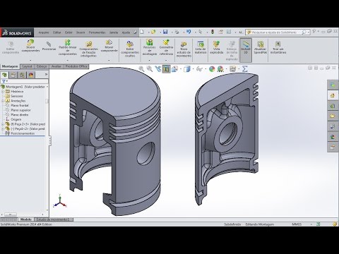Select Padrão linear de componentes tool

tap(68, 47)
